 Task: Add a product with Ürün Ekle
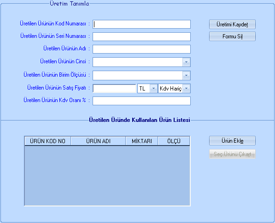click(232, 141)
